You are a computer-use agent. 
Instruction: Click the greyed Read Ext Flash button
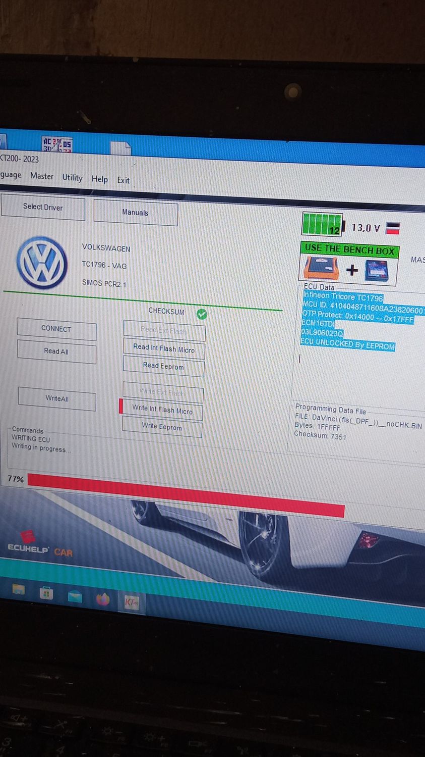click(x=164, y=331)
